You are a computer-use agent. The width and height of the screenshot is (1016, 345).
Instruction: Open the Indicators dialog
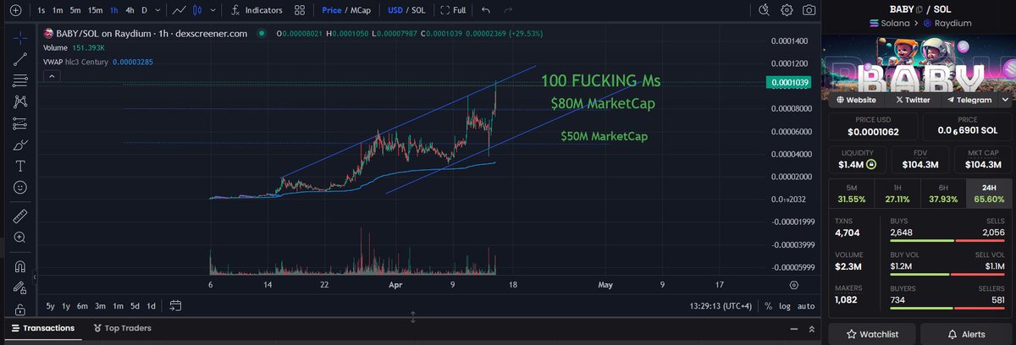click(x=257, y=10)
